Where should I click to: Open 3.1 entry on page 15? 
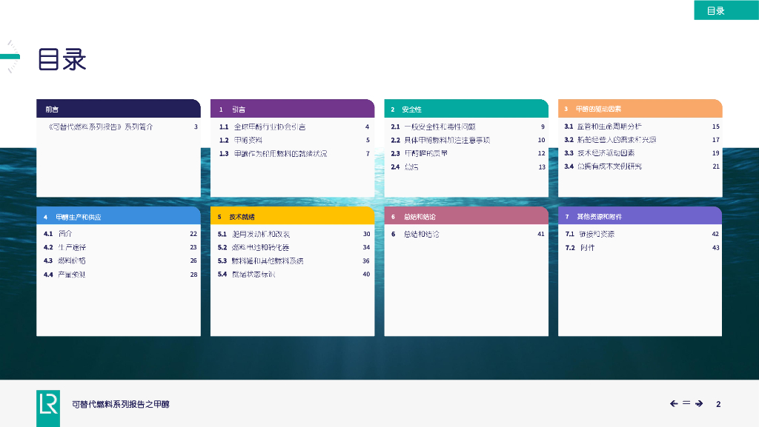(641, 127)
